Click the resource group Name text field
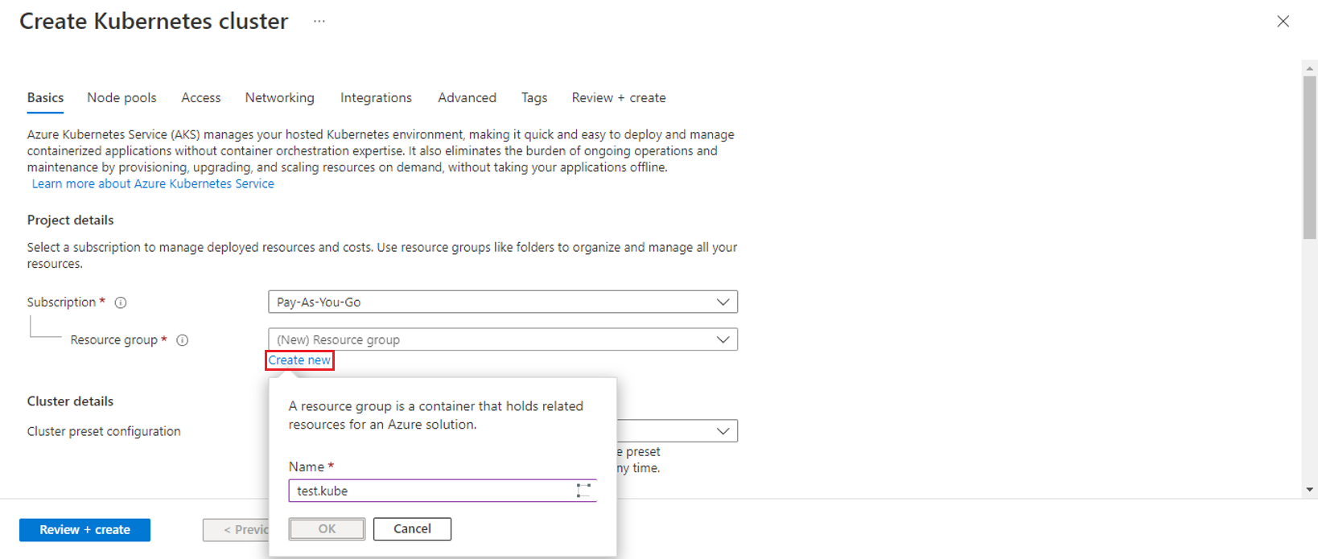Image resolution: width=1318 pixels, height=559 pixels. [430, 491]
